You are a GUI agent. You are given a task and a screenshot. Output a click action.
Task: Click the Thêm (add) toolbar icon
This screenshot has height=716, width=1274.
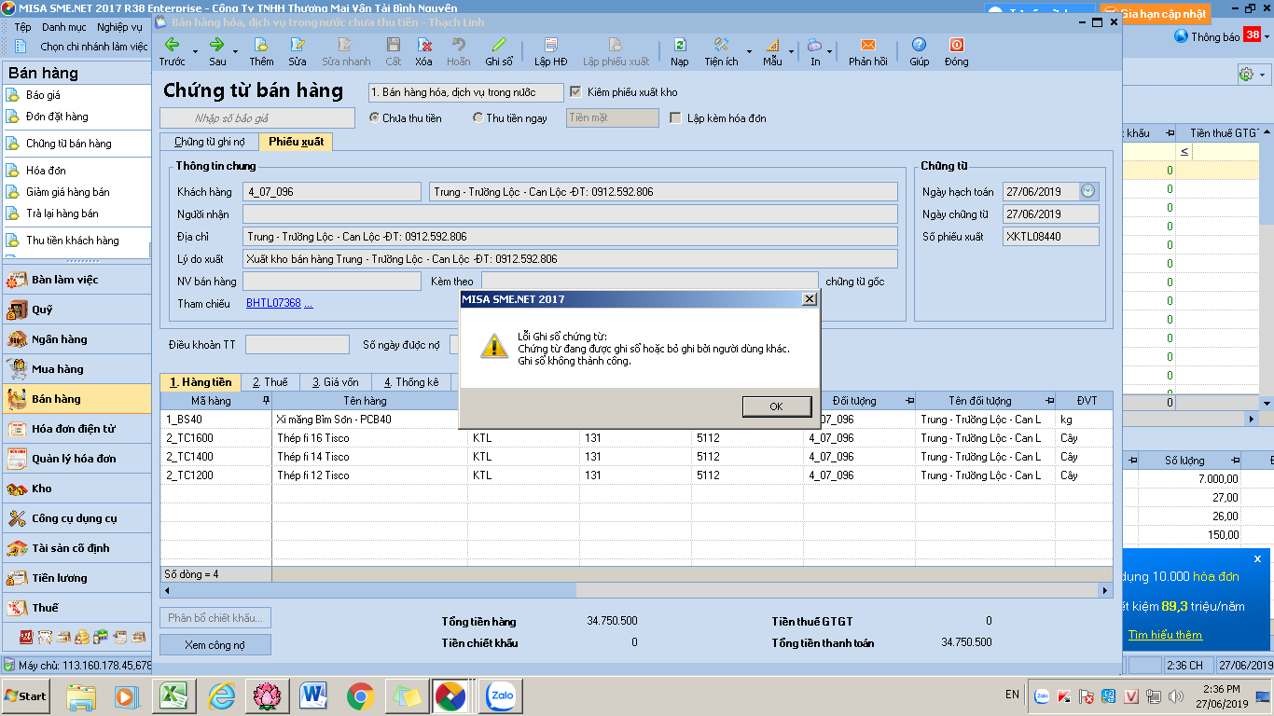(261, 45)
